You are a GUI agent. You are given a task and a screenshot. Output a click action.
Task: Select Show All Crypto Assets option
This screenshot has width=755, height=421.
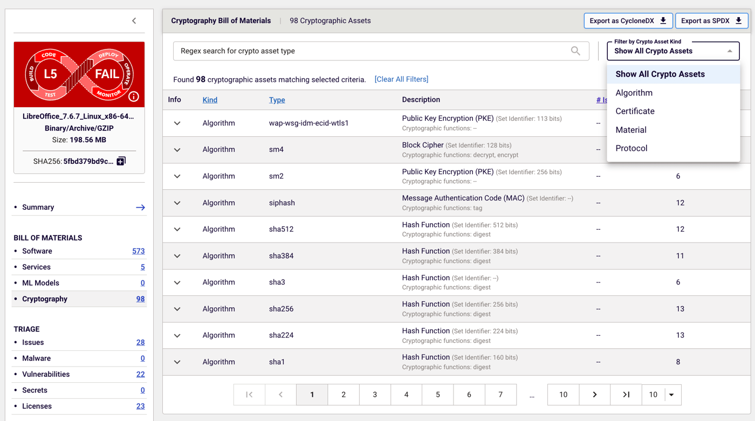point(674,74)
